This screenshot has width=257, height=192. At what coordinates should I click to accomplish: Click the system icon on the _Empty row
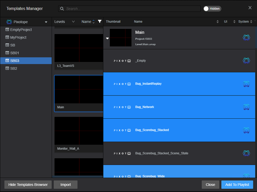click(x=246, y=61)
